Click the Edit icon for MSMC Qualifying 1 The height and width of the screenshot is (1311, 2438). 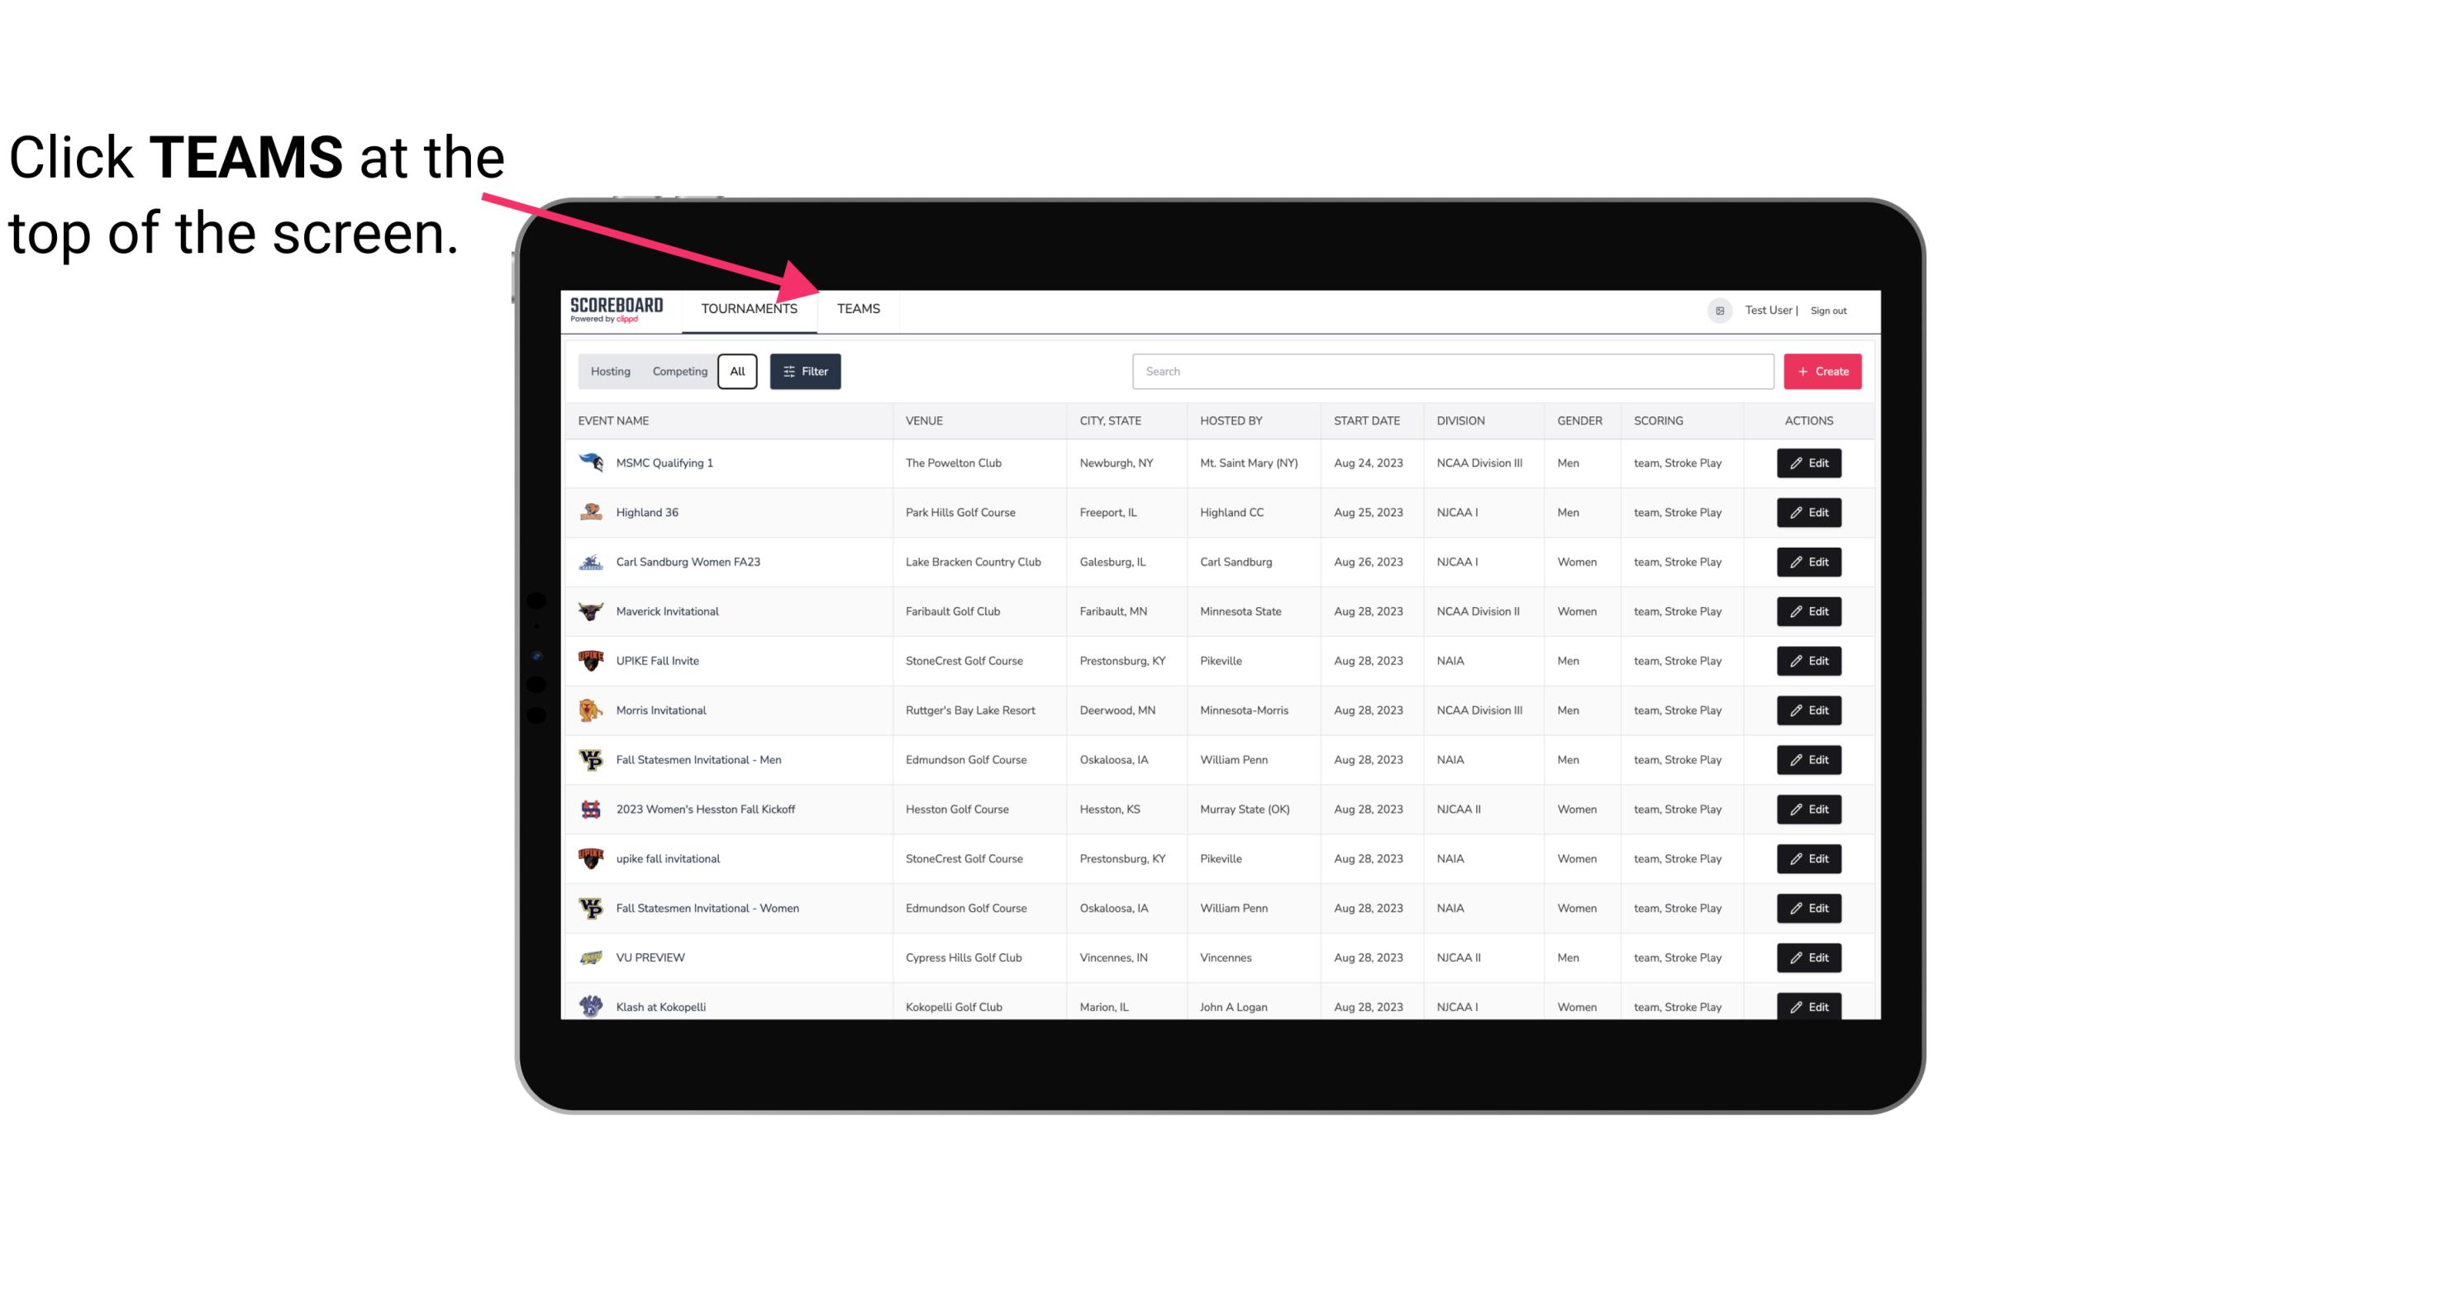[1810, 463]
